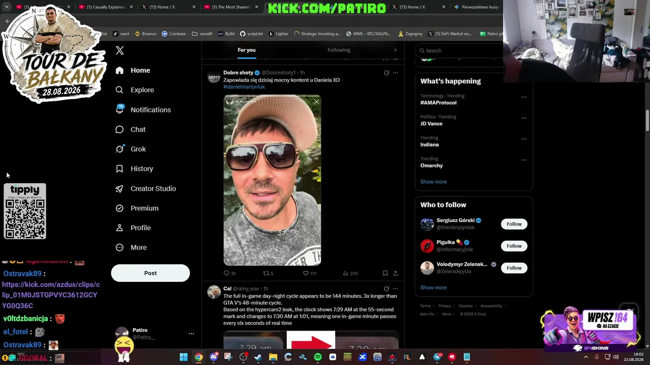
Task: Click Show more under What's happening
Action: click(434, 181)
